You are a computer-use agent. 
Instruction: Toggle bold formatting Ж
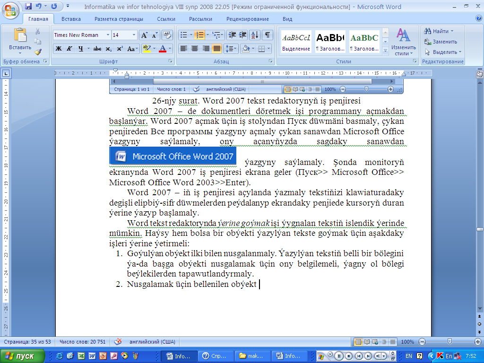58,49
